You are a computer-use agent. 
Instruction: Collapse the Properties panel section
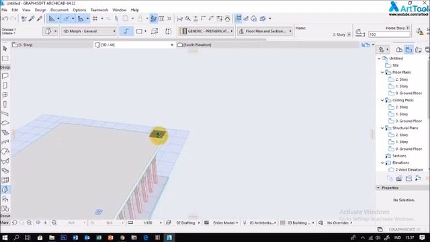click(378, 188)
